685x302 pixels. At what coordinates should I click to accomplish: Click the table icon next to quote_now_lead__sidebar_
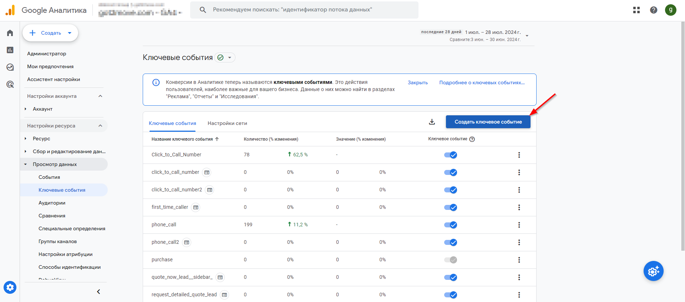[220, 277]
